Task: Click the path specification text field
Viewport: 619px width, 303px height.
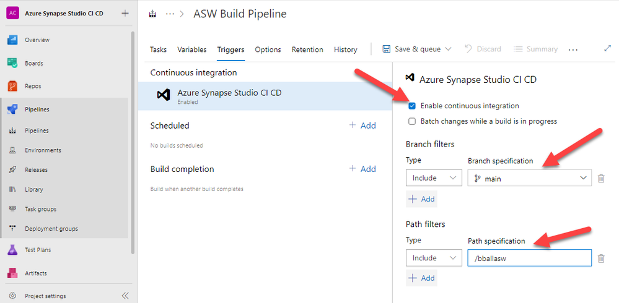Action: [x=529, y=258]
